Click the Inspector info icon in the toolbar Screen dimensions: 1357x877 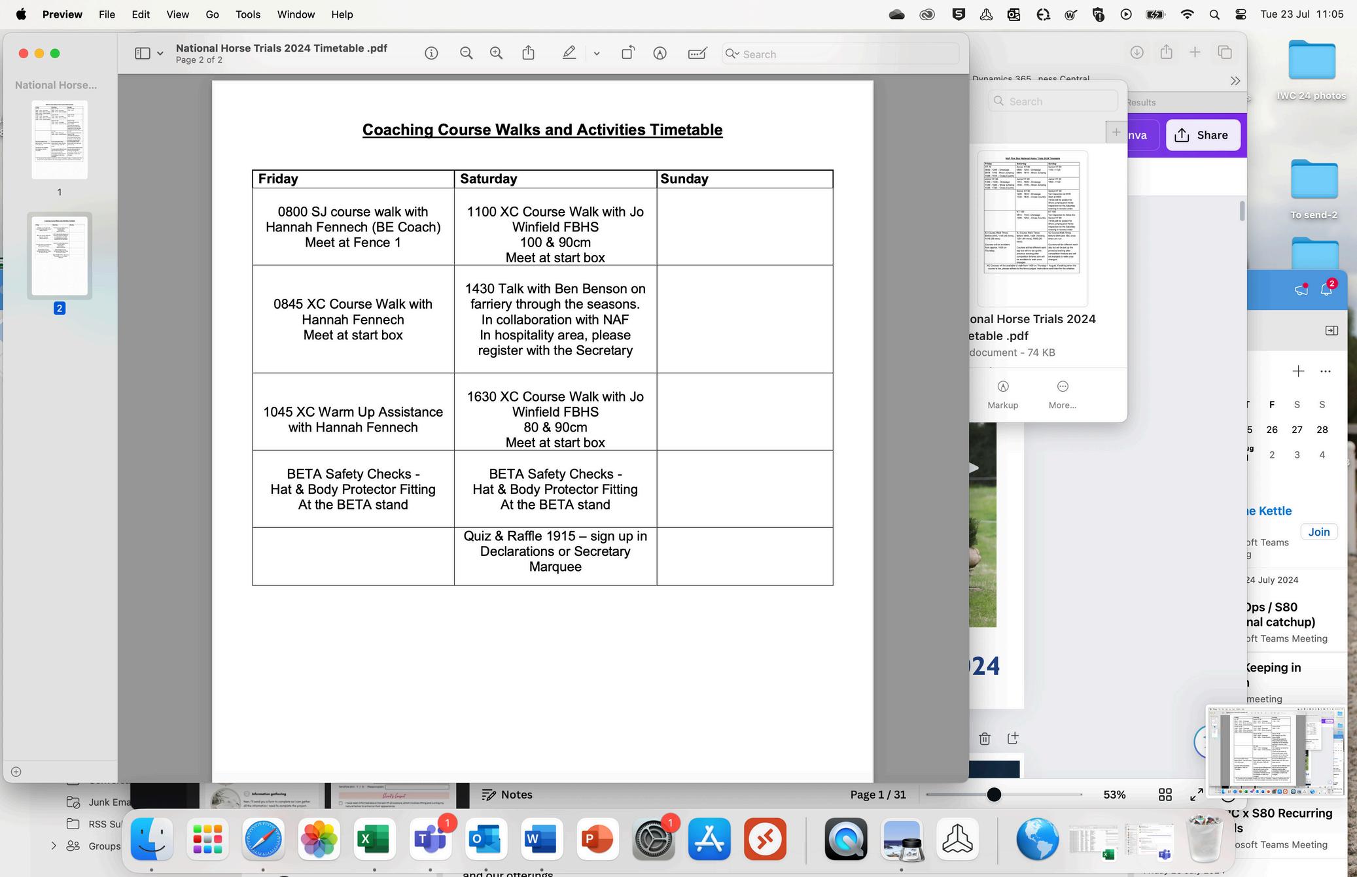pos(431,54)
